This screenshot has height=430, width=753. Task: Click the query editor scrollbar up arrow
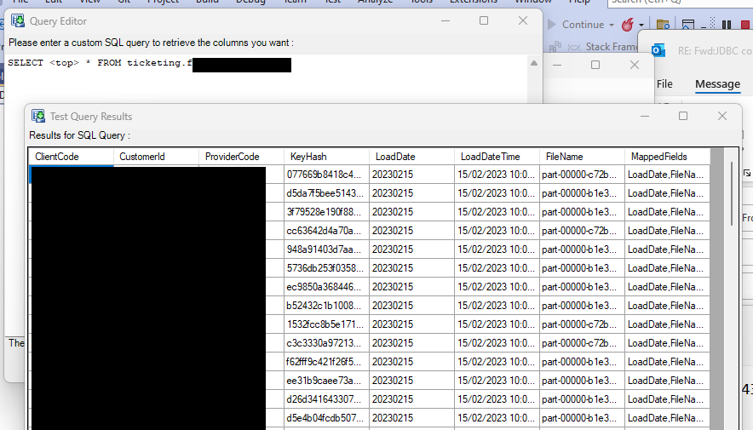pos(534,63)
